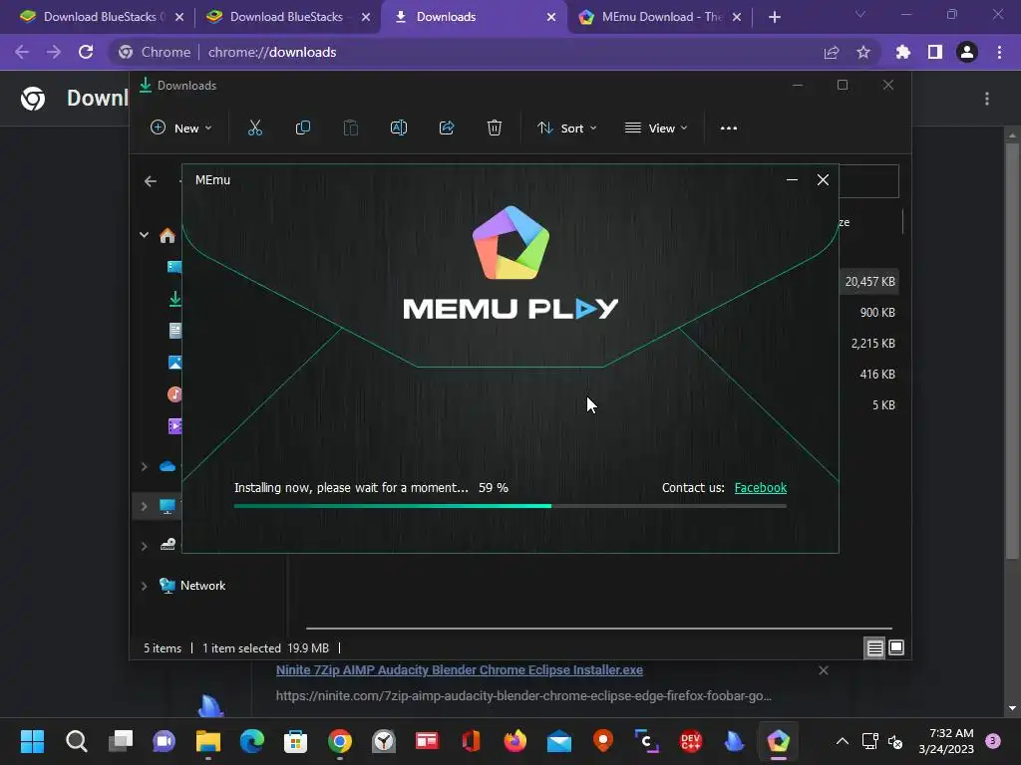Select the 20,457 KB file row
The height and width of the screenshot is (765, 1021).
click(x=868, y=282)
